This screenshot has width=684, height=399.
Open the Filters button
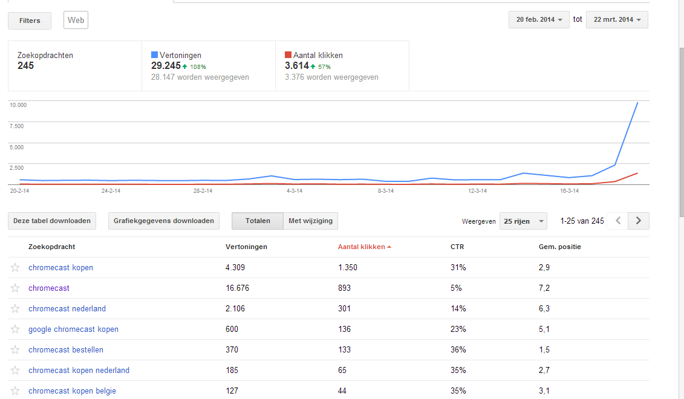[x=30, y=21]
